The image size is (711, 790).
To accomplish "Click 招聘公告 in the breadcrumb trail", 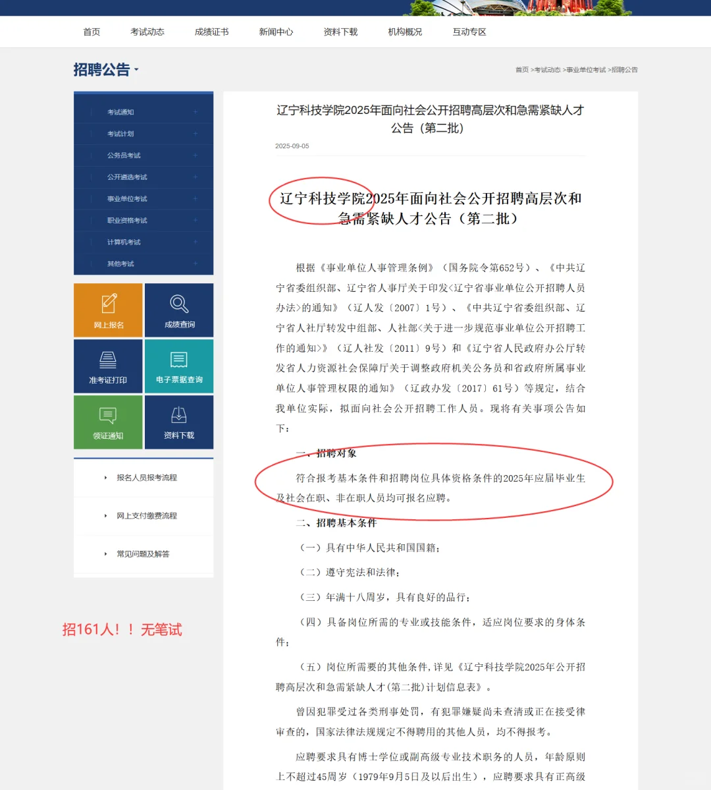I will [624, 70].
